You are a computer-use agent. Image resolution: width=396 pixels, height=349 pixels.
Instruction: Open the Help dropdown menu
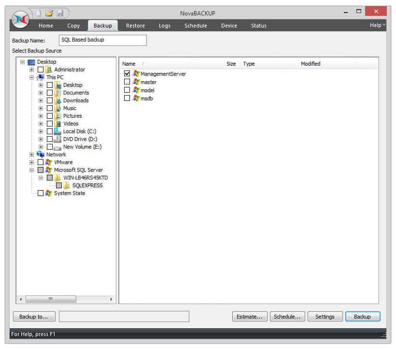[x=377, y=26]
